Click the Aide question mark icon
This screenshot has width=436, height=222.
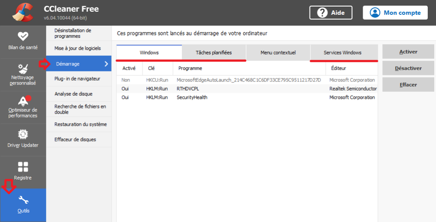point(322,13)
